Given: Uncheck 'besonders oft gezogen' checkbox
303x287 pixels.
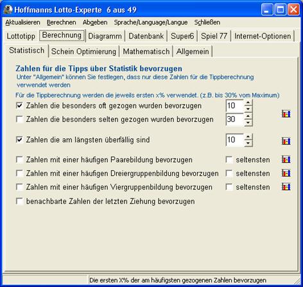Looking at the screenshot, I should (x=19, y=105).
